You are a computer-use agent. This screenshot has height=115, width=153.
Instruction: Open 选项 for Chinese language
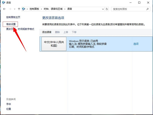click(136, 44)
